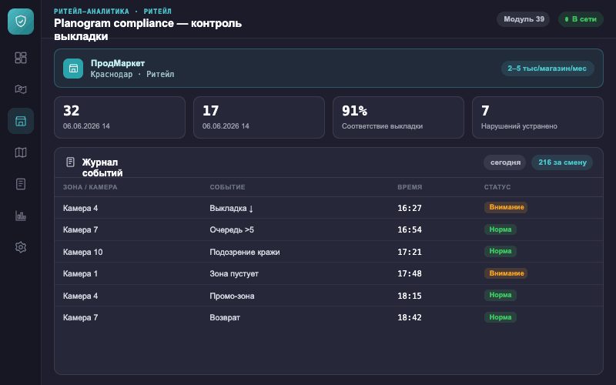Sort by ЗОНА / КАМЕРА column header
Screen dimensions: 616x385
coord(90,187)
